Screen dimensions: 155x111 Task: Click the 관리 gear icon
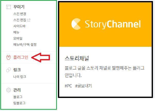[x=8, y=90]
